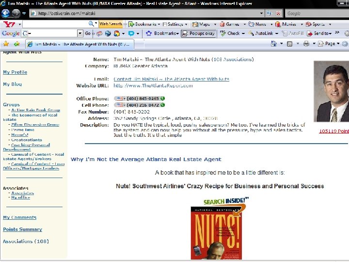Click the Cell Phone green call icon
The height and width of the screenshot is (262, 349).
pos(163,105)
